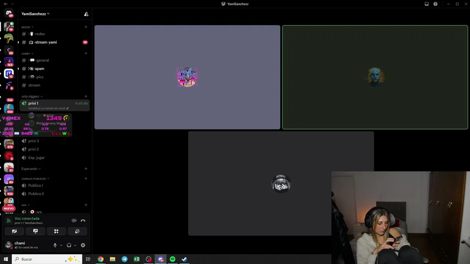Screen dimensions: 470x264
Task: Open the server with 83 notifications
Action: tap(9, 179)
